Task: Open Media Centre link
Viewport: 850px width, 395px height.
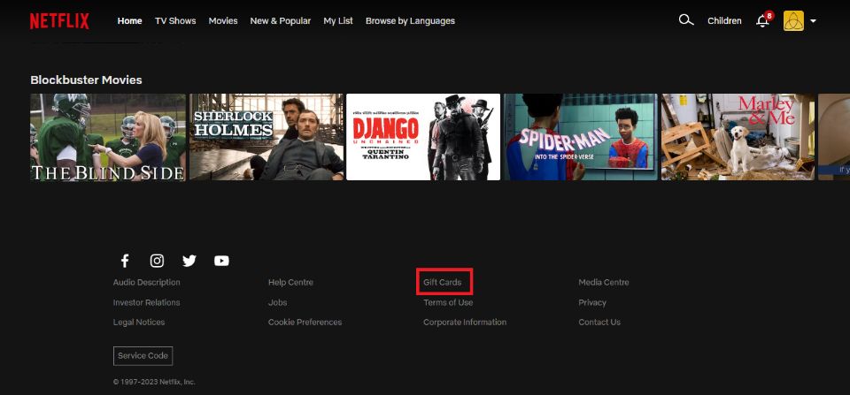Action: click(x=603, y=283)
